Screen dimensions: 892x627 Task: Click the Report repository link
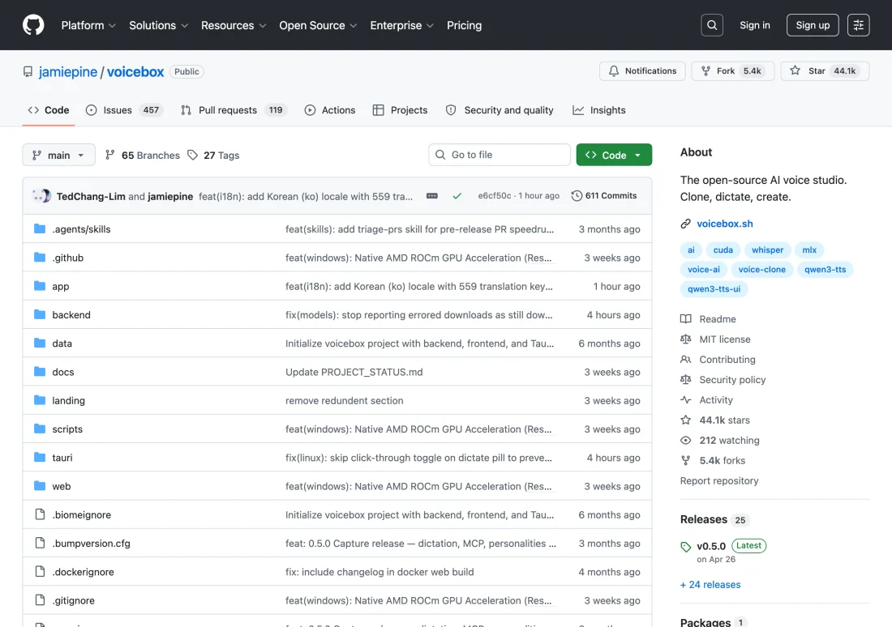[719, 481]
